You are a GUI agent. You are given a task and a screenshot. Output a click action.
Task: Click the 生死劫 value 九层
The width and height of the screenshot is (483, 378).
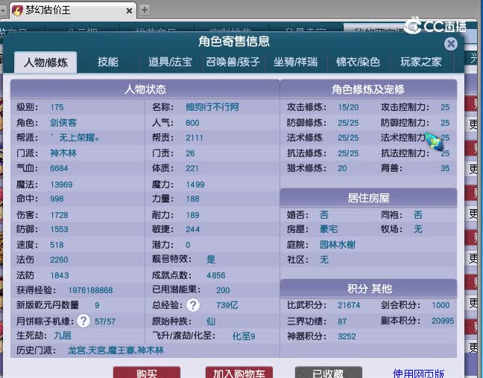[63, 336]
